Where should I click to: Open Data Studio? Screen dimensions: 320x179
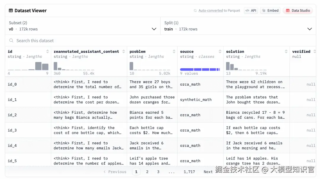tap(298, 11)
